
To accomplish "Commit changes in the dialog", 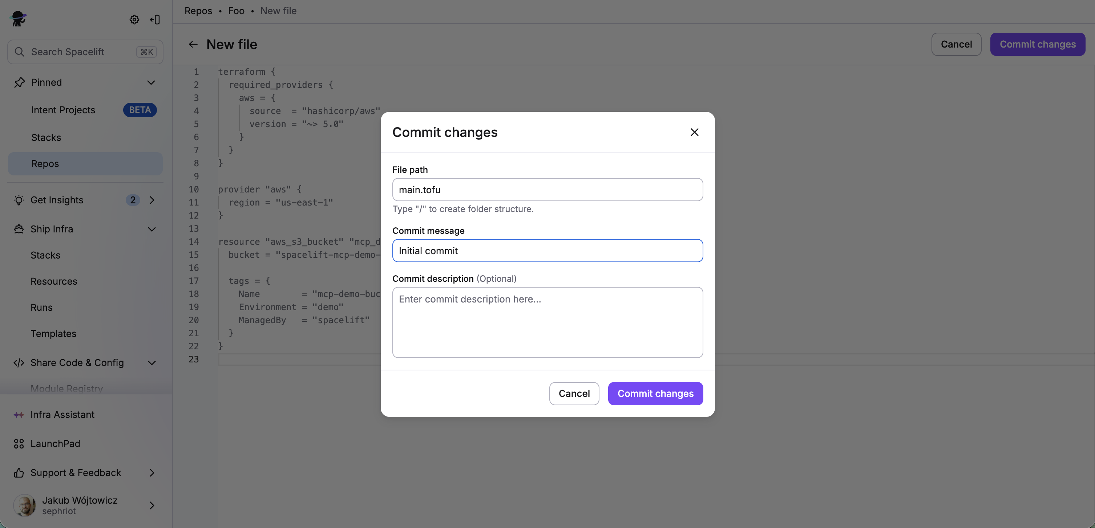I will (x=655, y=393).
